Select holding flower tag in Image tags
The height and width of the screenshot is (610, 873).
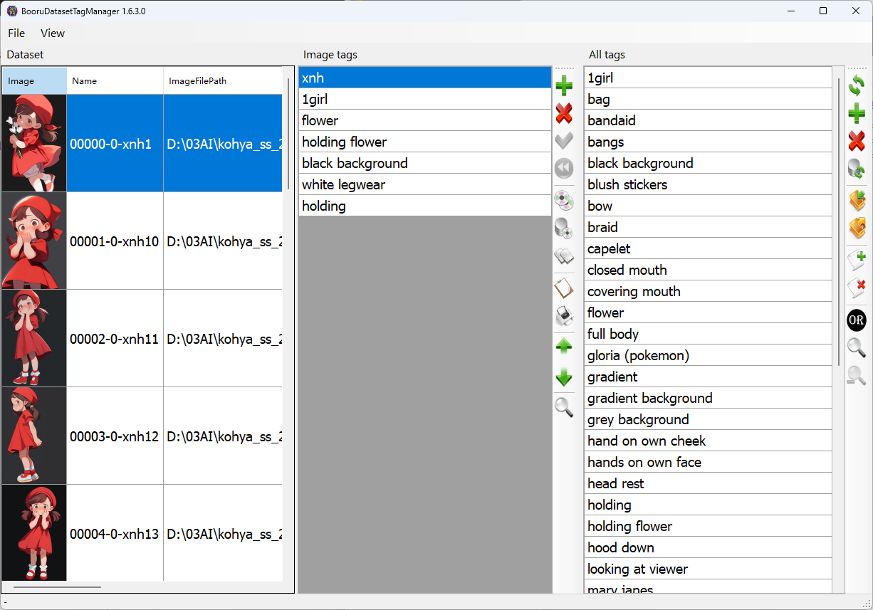pos(425,142)
